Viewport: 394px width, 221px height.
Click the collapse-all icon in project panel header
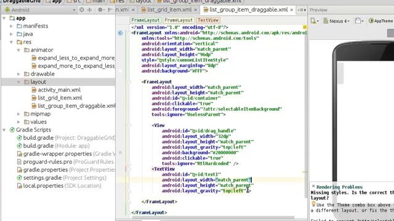90,10
